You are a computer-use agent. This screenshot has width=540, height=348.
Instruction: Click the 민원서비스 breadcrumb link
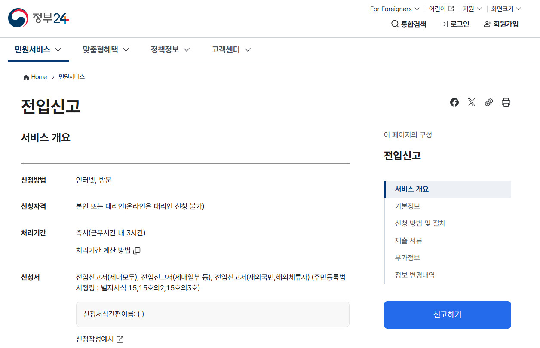(x=71, y=77)
